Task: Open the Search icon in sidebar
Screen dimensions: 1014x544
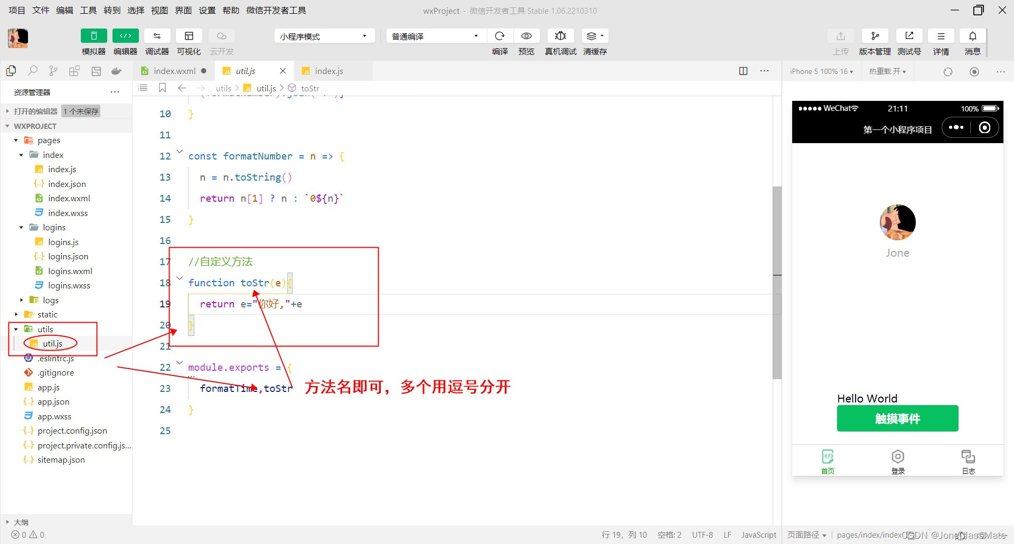Action: [x=33, y=71]
